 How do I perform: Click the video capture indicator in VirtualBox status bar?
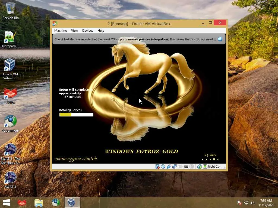[x=186, y=167]
